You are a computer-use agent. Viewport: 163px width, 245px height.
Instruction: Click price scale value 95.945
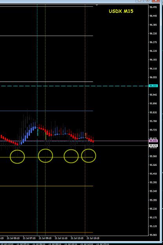point(153,95)
